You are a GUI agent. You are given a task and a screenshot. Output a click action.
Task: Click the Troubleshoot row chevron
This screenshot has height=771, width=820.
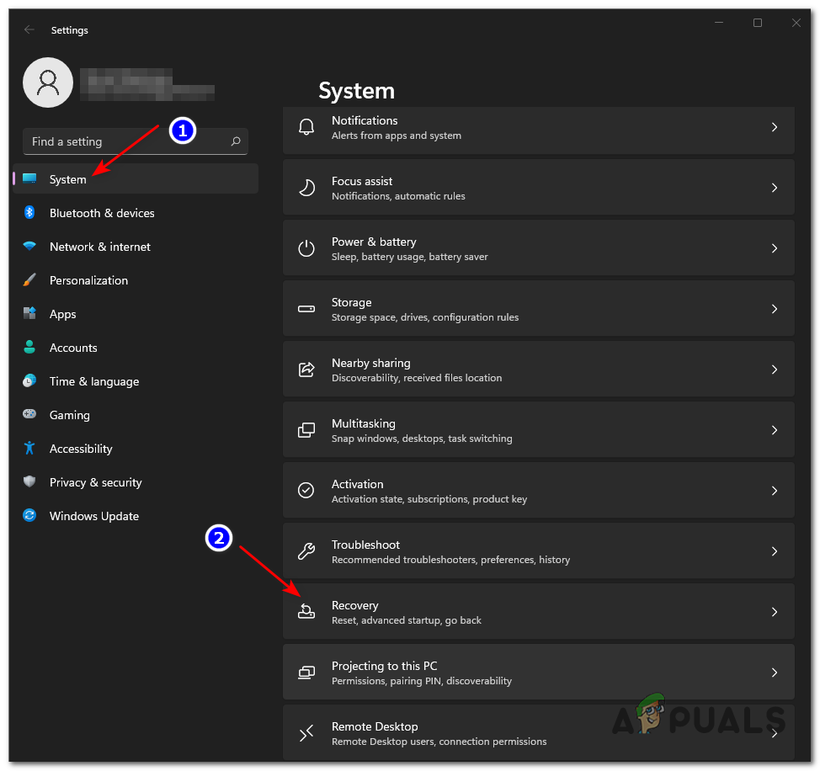pos(775,551)
